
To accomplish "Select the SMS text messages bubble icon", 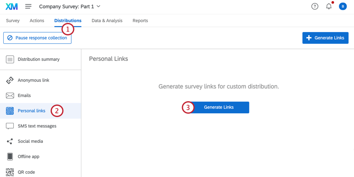I will [10, 126].
